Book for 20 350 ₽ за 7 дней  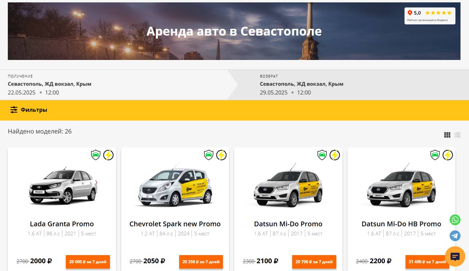tap(201, 262)
